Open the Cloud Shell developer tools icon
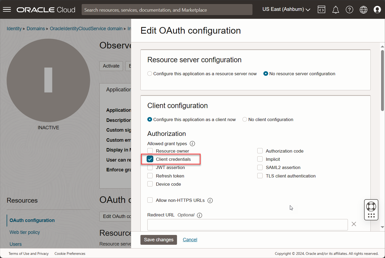The image size is (385, 258). [x=321, y=9]
